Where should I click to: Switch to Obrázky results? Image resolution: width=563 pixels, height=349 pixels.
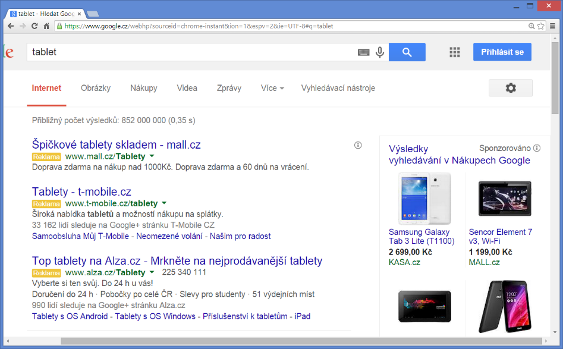96,88
